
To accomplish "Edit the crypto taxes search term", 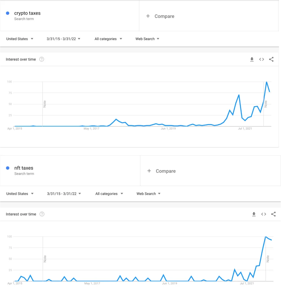I will (x=27, y=13).
